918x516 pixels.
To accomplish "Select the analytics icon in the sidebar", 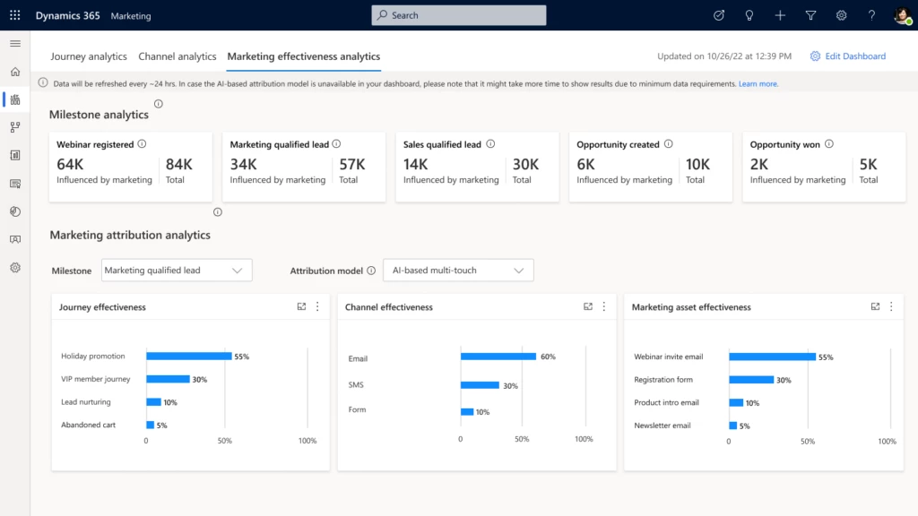I will (x=14, y=100).
